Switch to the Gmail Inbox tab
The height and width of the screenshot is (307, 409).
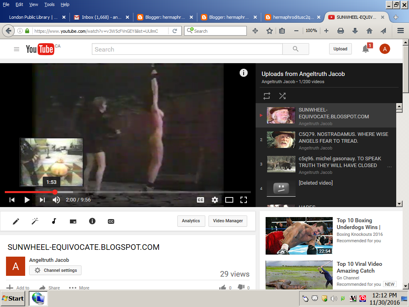click(x=101, y=17)
